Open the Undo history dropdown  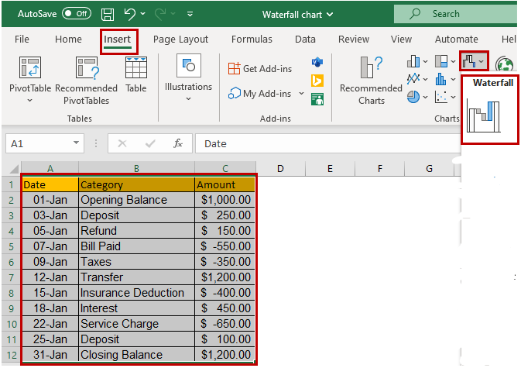(x=143, y=14)
